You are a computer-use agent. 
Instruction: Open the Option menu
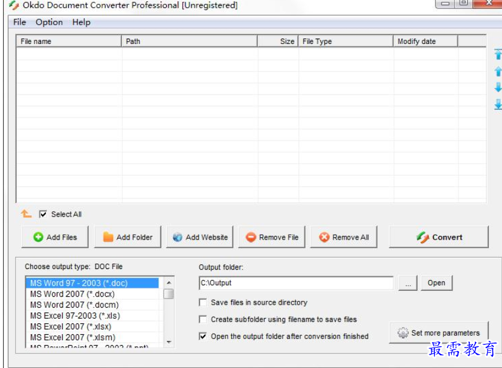click(x=49, y=22)
